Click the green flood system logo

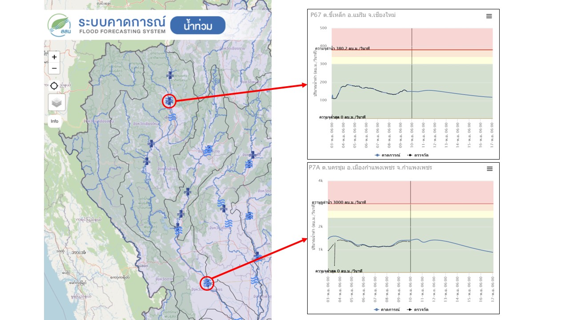(x=59, y=25)
